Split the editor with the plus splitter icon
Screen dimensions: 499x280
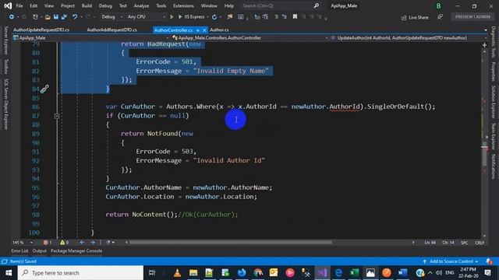[484, 45]
